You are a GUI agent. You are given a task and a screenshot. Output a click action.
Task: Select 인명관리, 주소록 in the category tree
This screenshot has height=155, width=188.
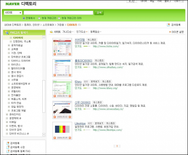[x=22, y=41]
